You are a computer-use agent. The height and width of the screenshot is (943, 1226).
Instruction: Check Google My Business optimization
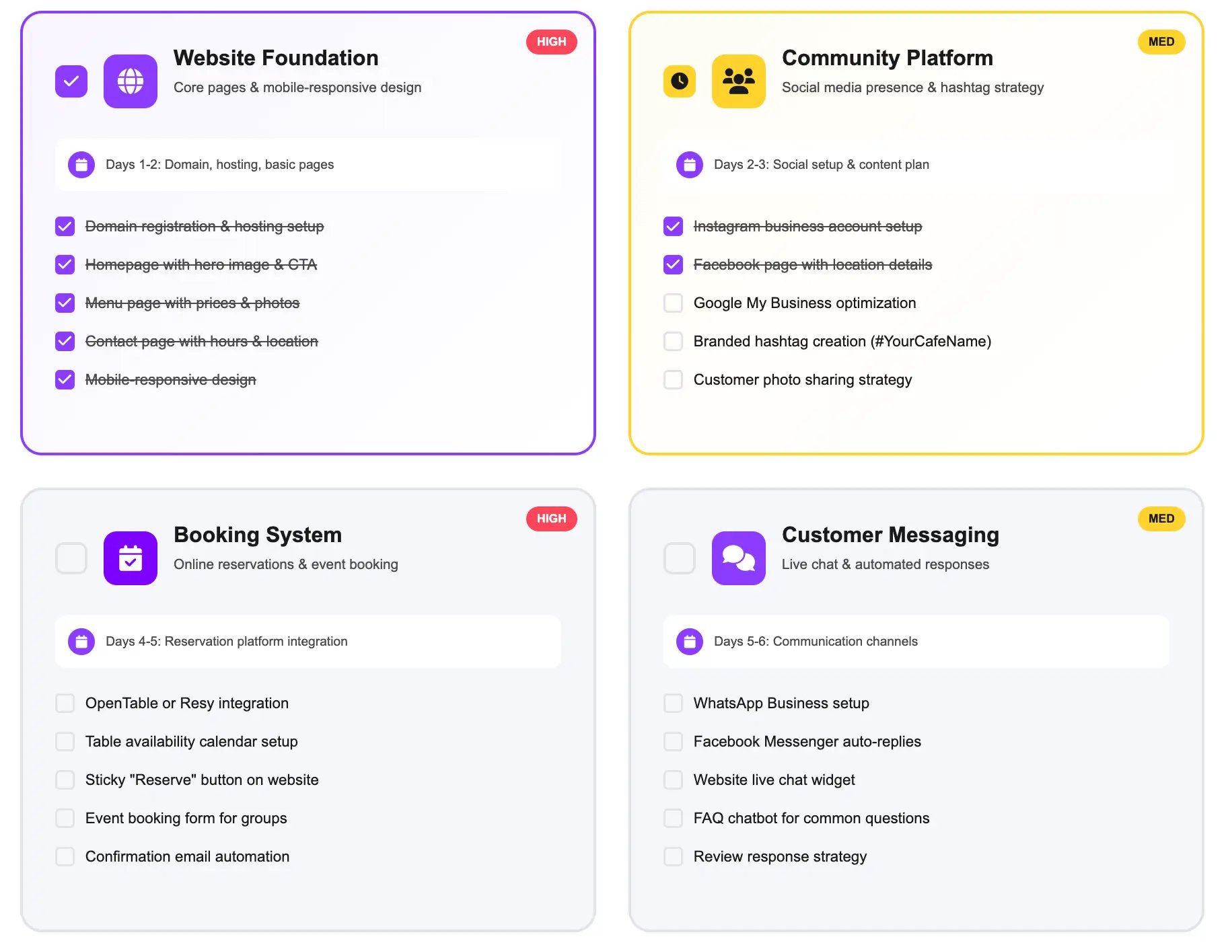coord(673,303)
